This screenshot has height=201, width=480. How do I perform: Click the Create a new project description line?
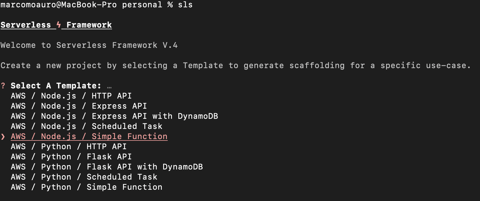235,66
